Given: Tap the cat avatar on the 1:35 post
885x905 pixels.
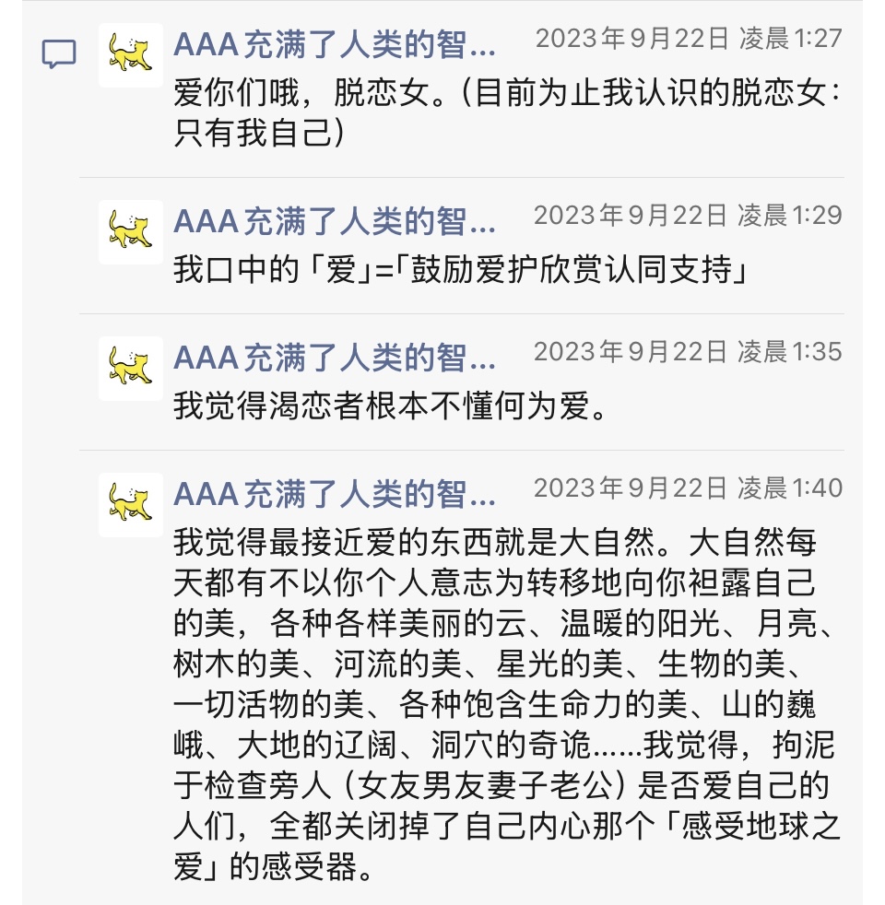Looking at the screenshot, I should (x=130, y=368).
